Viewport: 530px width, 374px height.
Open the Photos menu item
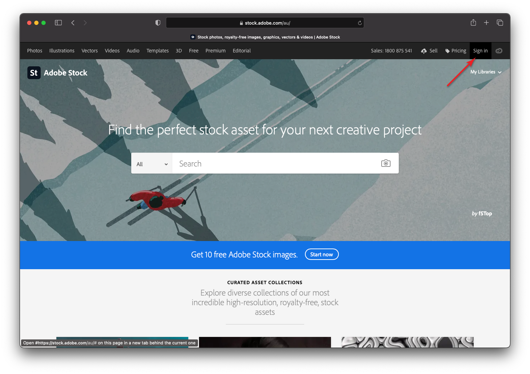(x=35, y=51)
